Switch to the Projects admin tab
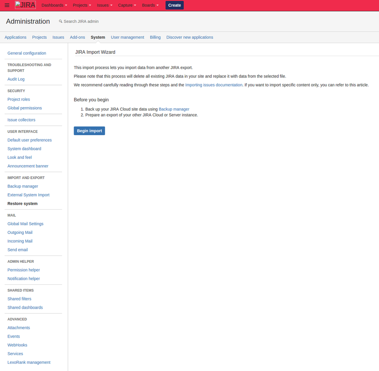The width and height of the screenshot is (379, 371). click(x=39, y=37)
